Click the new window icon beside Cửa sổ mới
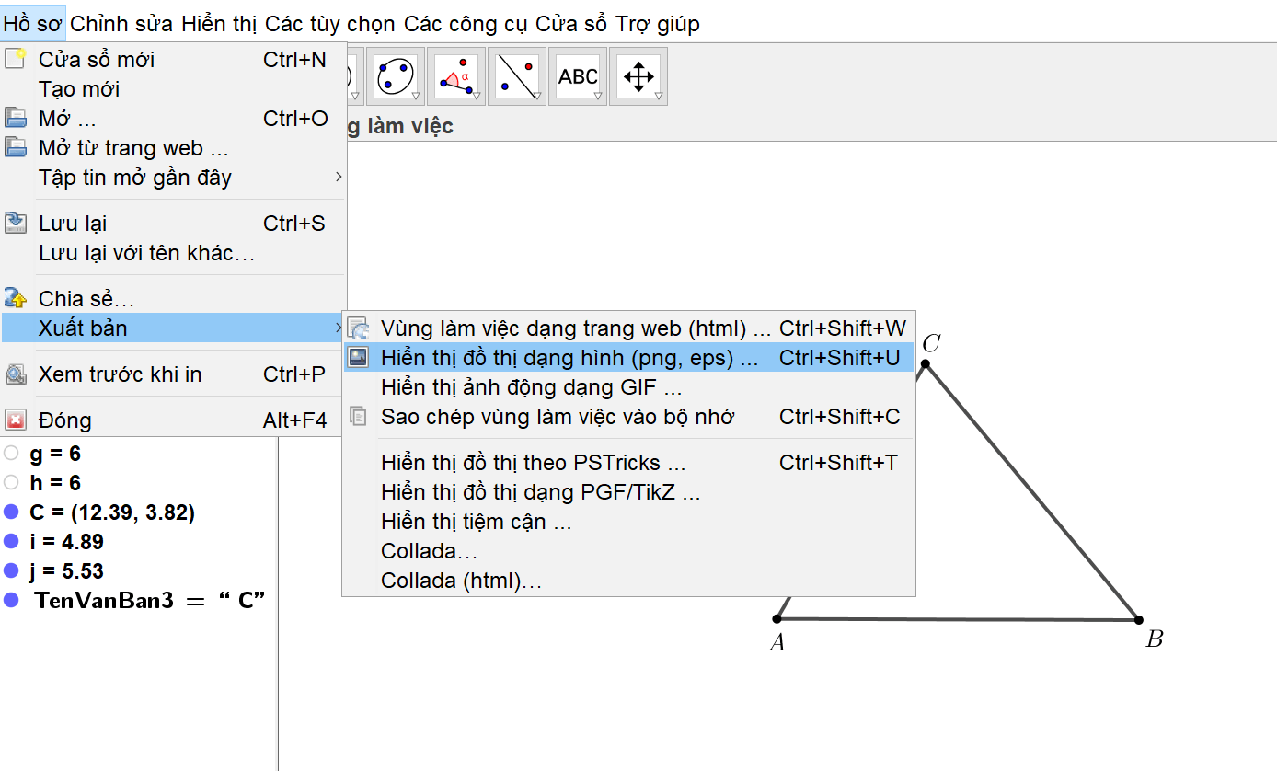 (16, 60)
